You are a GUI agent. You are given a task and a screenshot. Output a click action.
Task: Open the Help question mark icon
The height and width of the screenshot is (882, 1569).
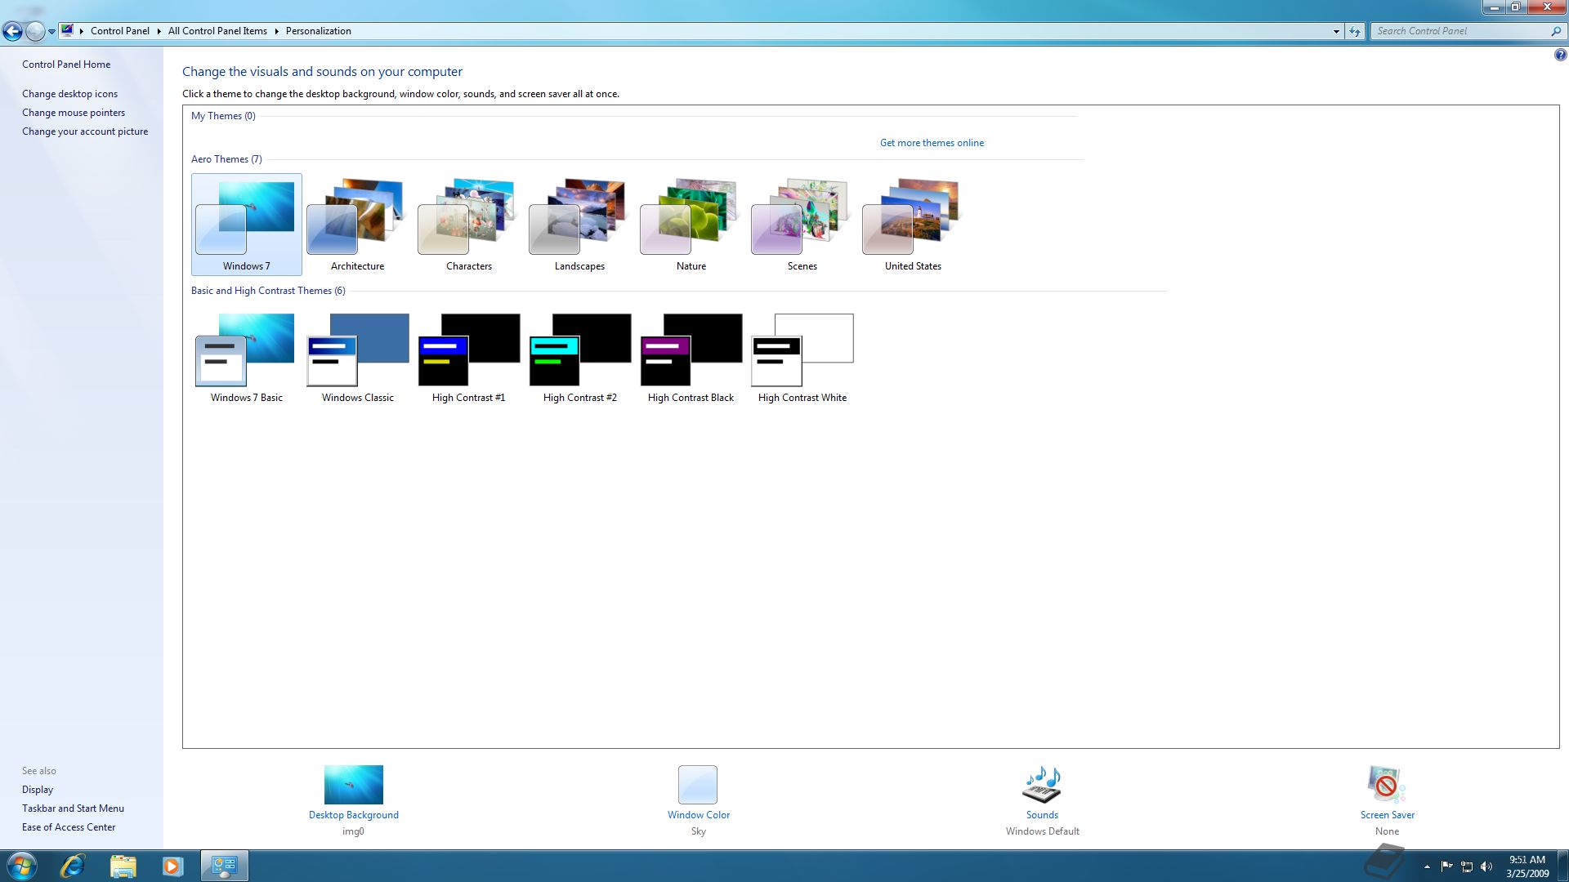coord(1560,55)
